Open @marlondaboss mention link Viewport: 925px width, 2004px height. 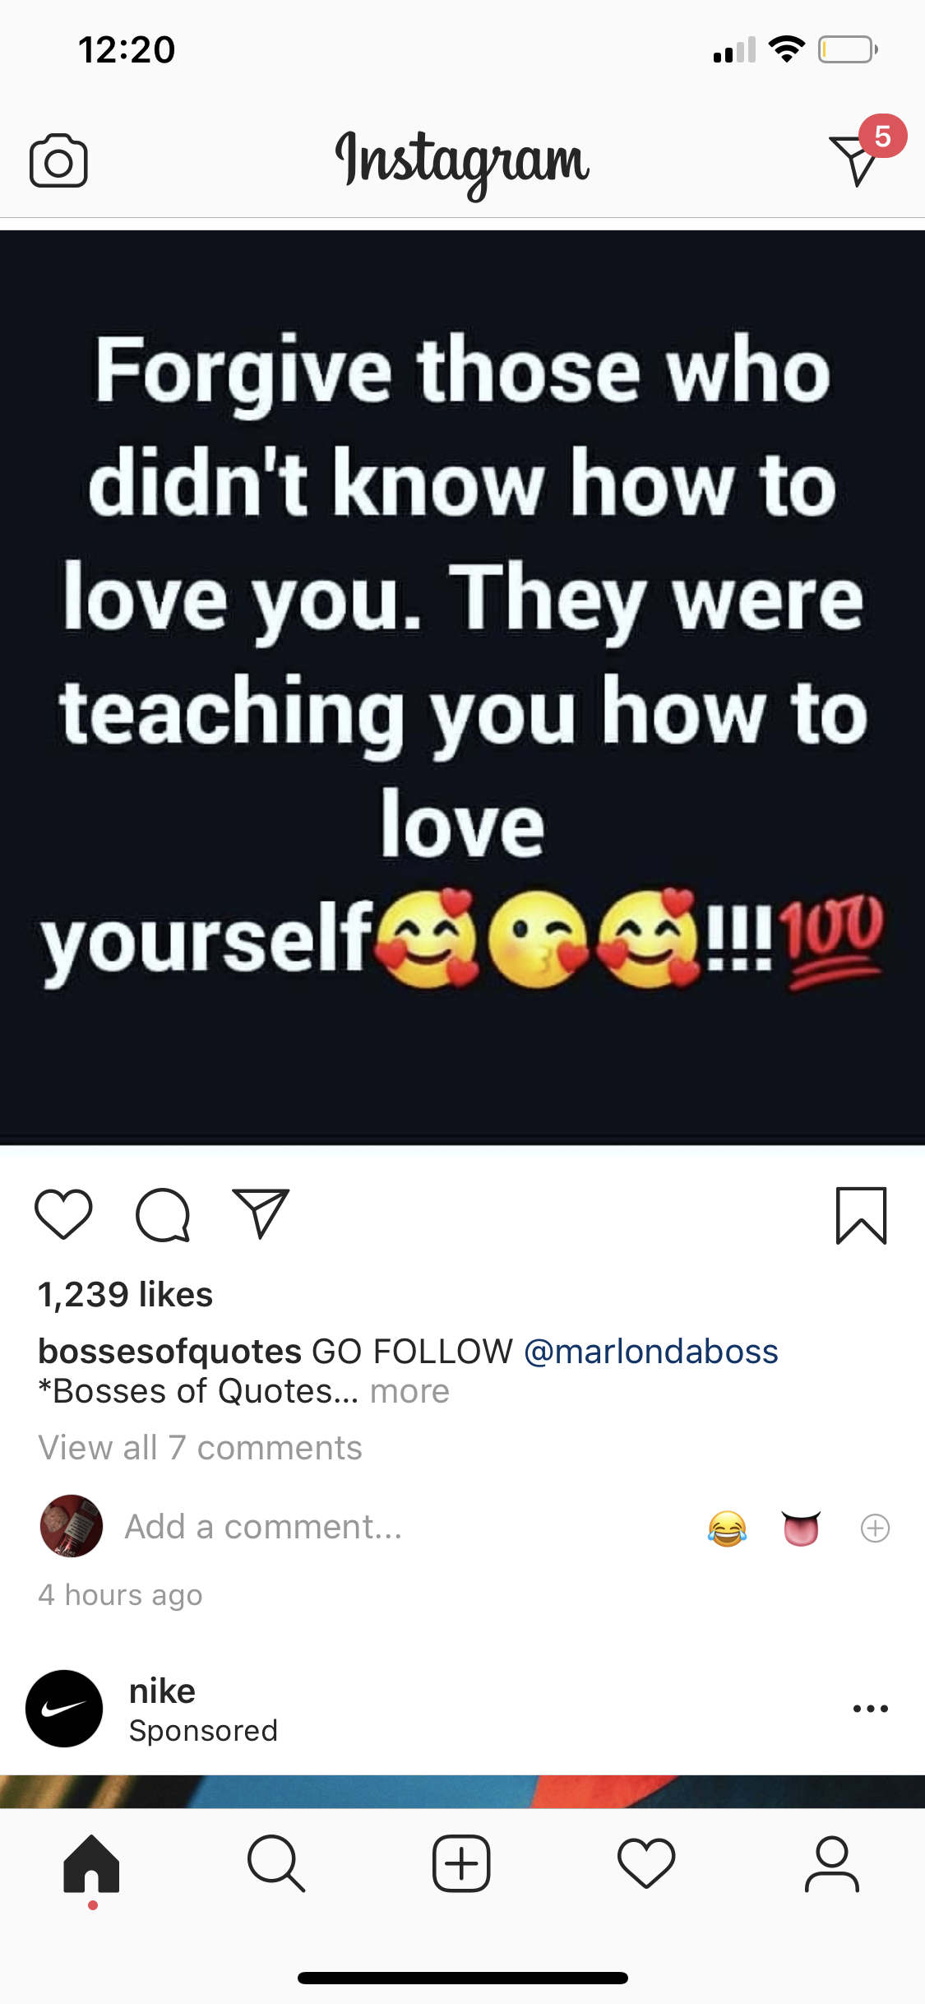(x=650, y=1351)
